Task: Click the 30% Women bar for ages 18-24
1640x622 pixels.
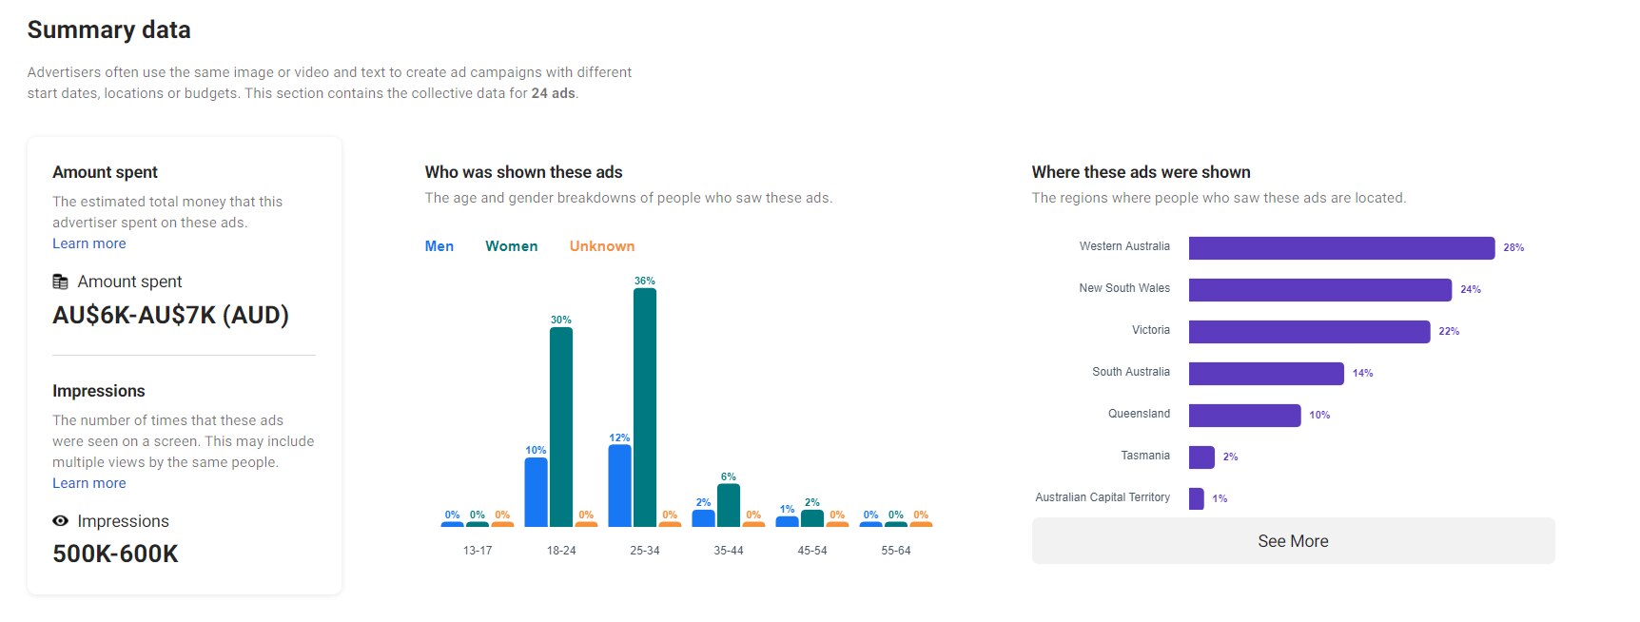Action: point(561,428)
